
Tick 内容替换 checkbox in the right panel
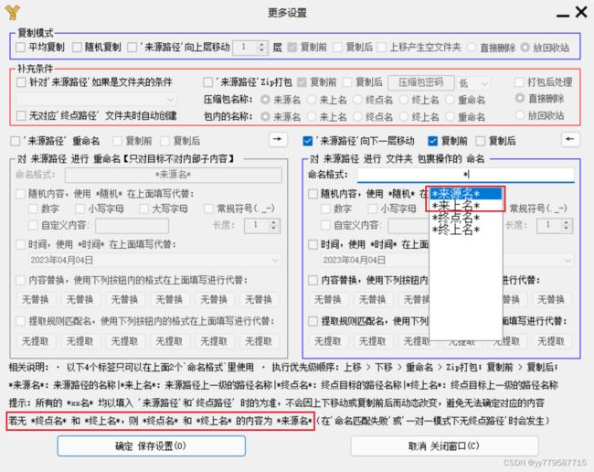[313, 280]
